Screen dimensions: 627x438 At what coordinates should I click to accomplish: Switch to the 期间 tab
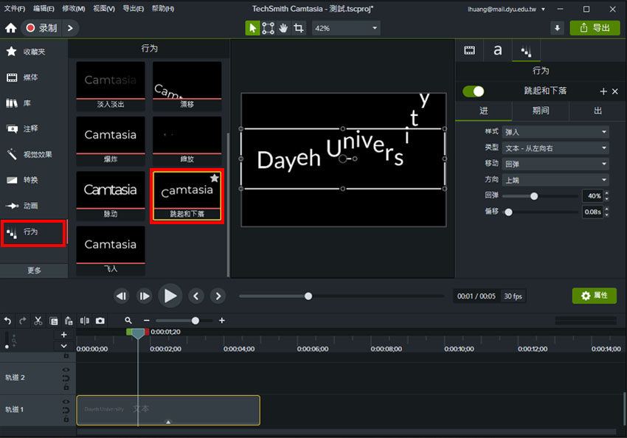(x=540, y=111)
